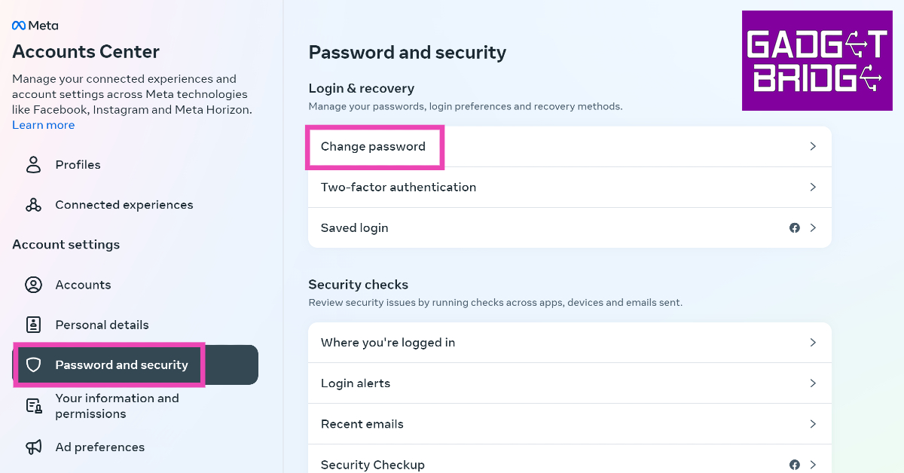Click the Connected experiences icon
Image resolution: width=904 pixels, height=473 pixels.
click(x=33, y=205)
